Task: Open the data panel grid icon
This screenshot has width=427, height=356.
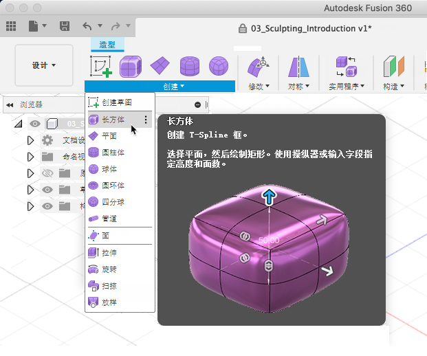Action: pyautogui.click(x=11, y=26)
